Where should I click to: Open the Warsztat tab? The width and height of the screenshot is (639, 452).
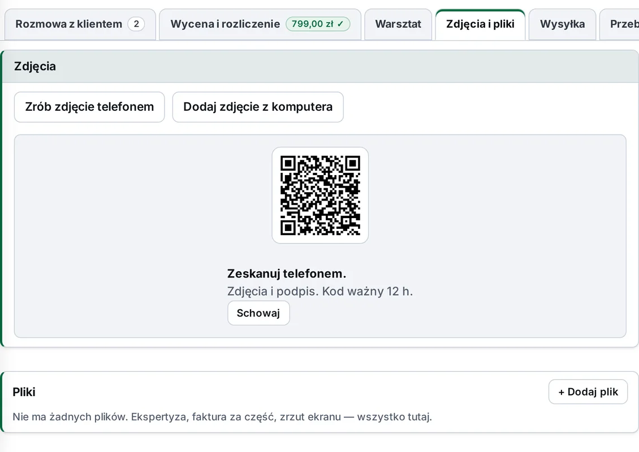[x=398, y=24]
